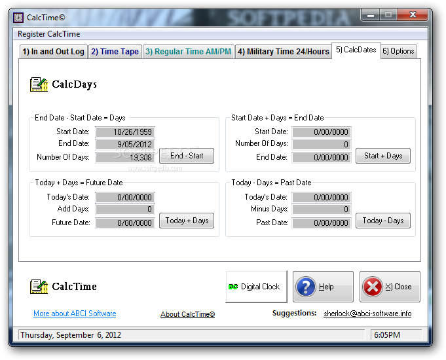Click sherlock@abci-software.info email link
Viewport: 446px width, 360px height.
367,314
